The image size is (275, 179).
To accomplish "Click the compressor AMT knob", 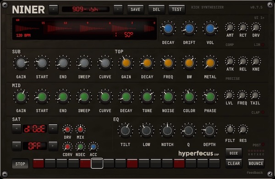I will 230,27.
